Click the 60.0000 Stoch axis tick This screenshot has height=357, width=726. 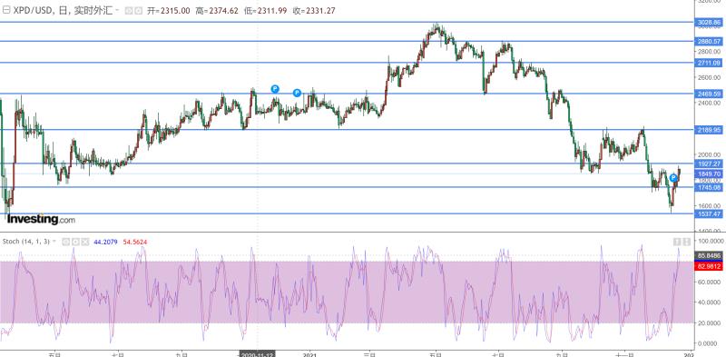pos(710,282)
